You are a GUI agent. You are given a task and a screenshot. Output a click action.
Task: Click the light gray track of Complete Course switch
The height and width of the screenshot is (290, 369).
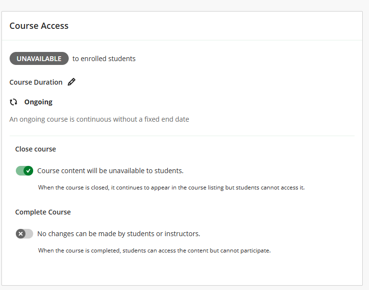click(29, 234)
